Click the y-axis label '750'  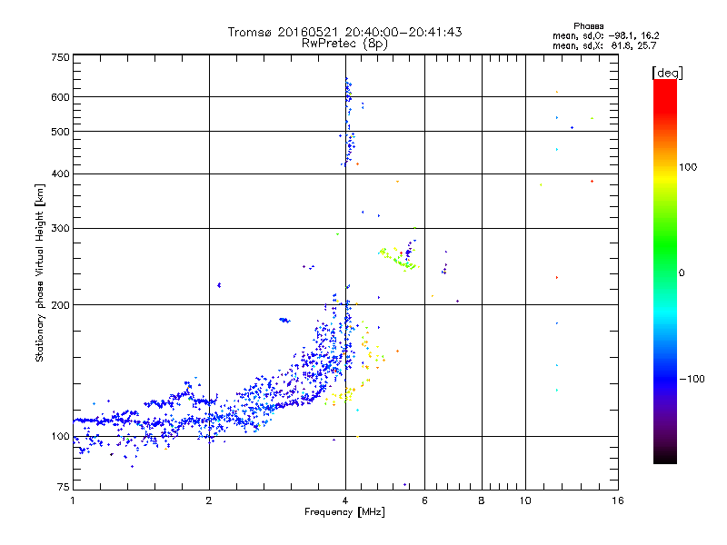click(x=60, y=57)
